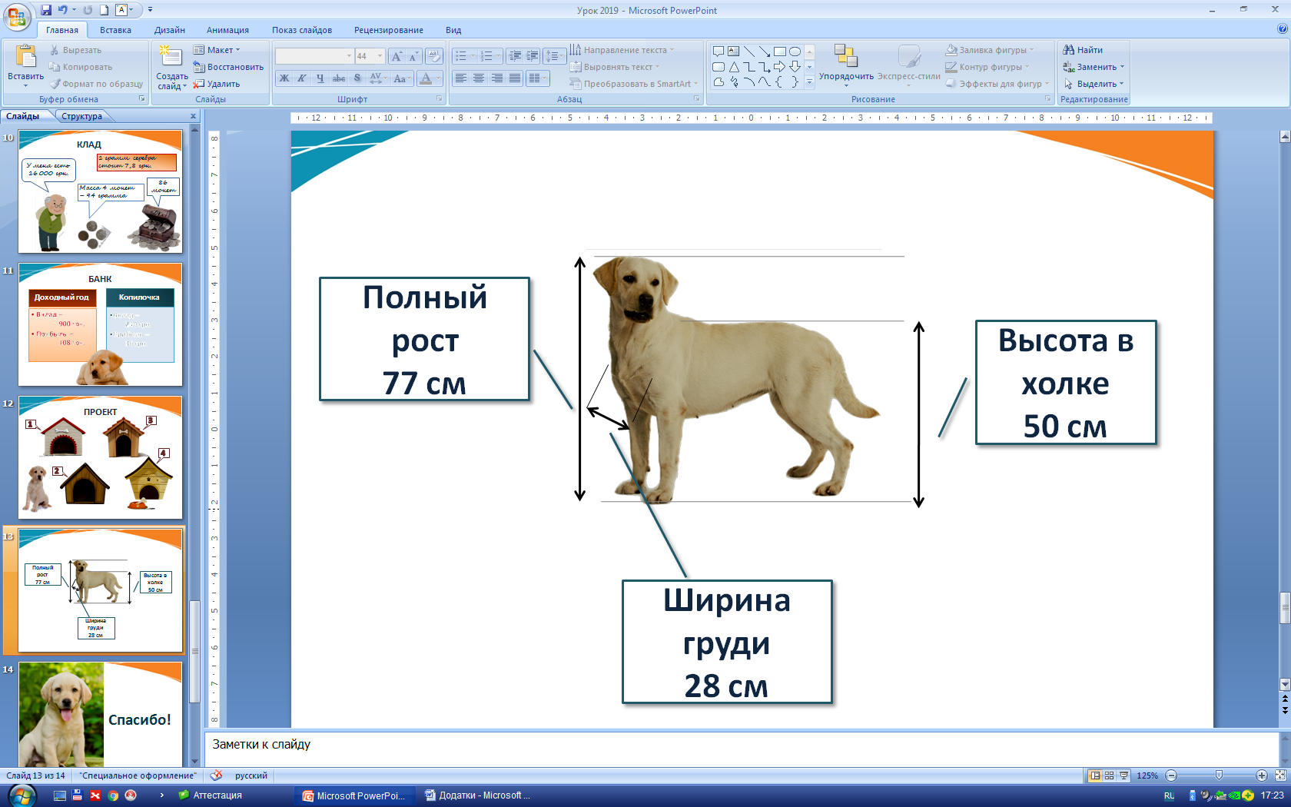Click the Windows Start button
1291x807 pixels.
point(22,795)
